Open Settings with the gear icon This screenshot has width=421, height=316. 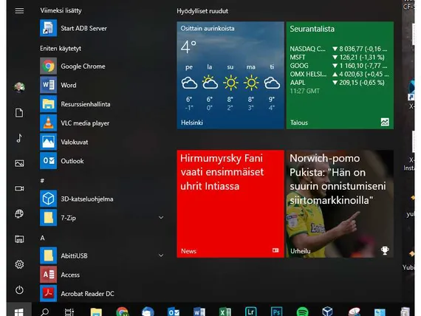coord(19,264)
